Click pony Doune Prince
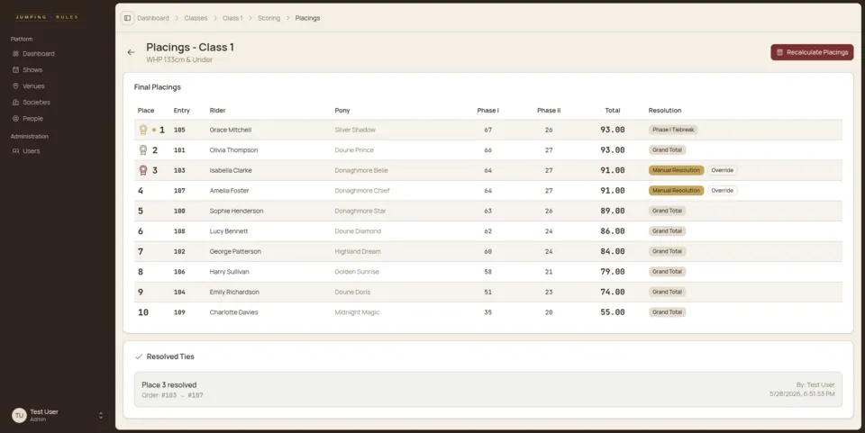The height and width of the screenshot is (433, 865). (x=354, y=149)
